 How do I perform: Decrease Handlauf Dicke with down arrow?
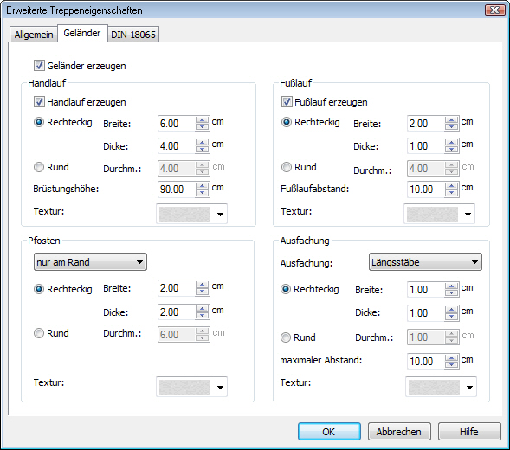(x=203, y=149)
